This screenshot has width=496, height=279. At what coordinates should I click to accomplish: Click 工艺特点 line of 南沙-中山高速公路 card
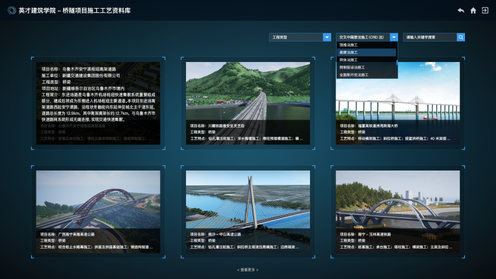[x=244, y=247]
